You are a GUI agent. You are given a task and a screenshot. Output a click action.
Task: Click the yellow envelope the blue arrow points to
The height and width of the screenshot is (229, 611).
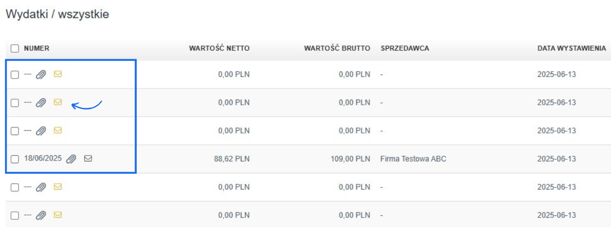tap(58, 102)
